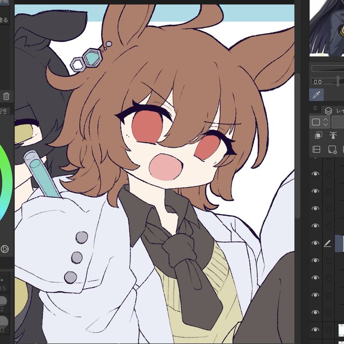Open the blend mode dropdown field

click(337, 122)
